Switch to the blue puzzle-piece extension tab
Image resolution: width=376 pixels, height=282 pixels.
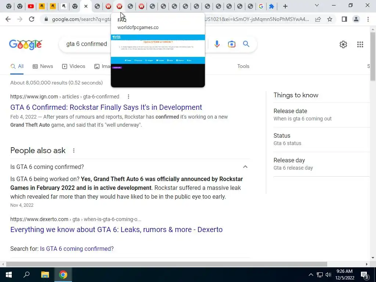(271, 7)
